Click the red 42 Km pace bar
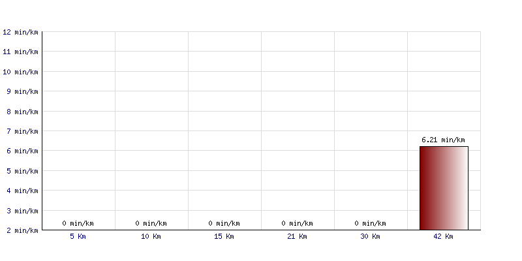 444,188
